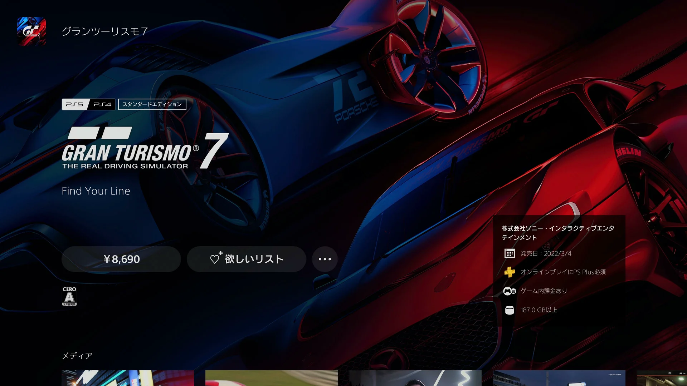View the CERO A rating icon
687x386 pixels.
pyautogui.click(x=69, y=296)
